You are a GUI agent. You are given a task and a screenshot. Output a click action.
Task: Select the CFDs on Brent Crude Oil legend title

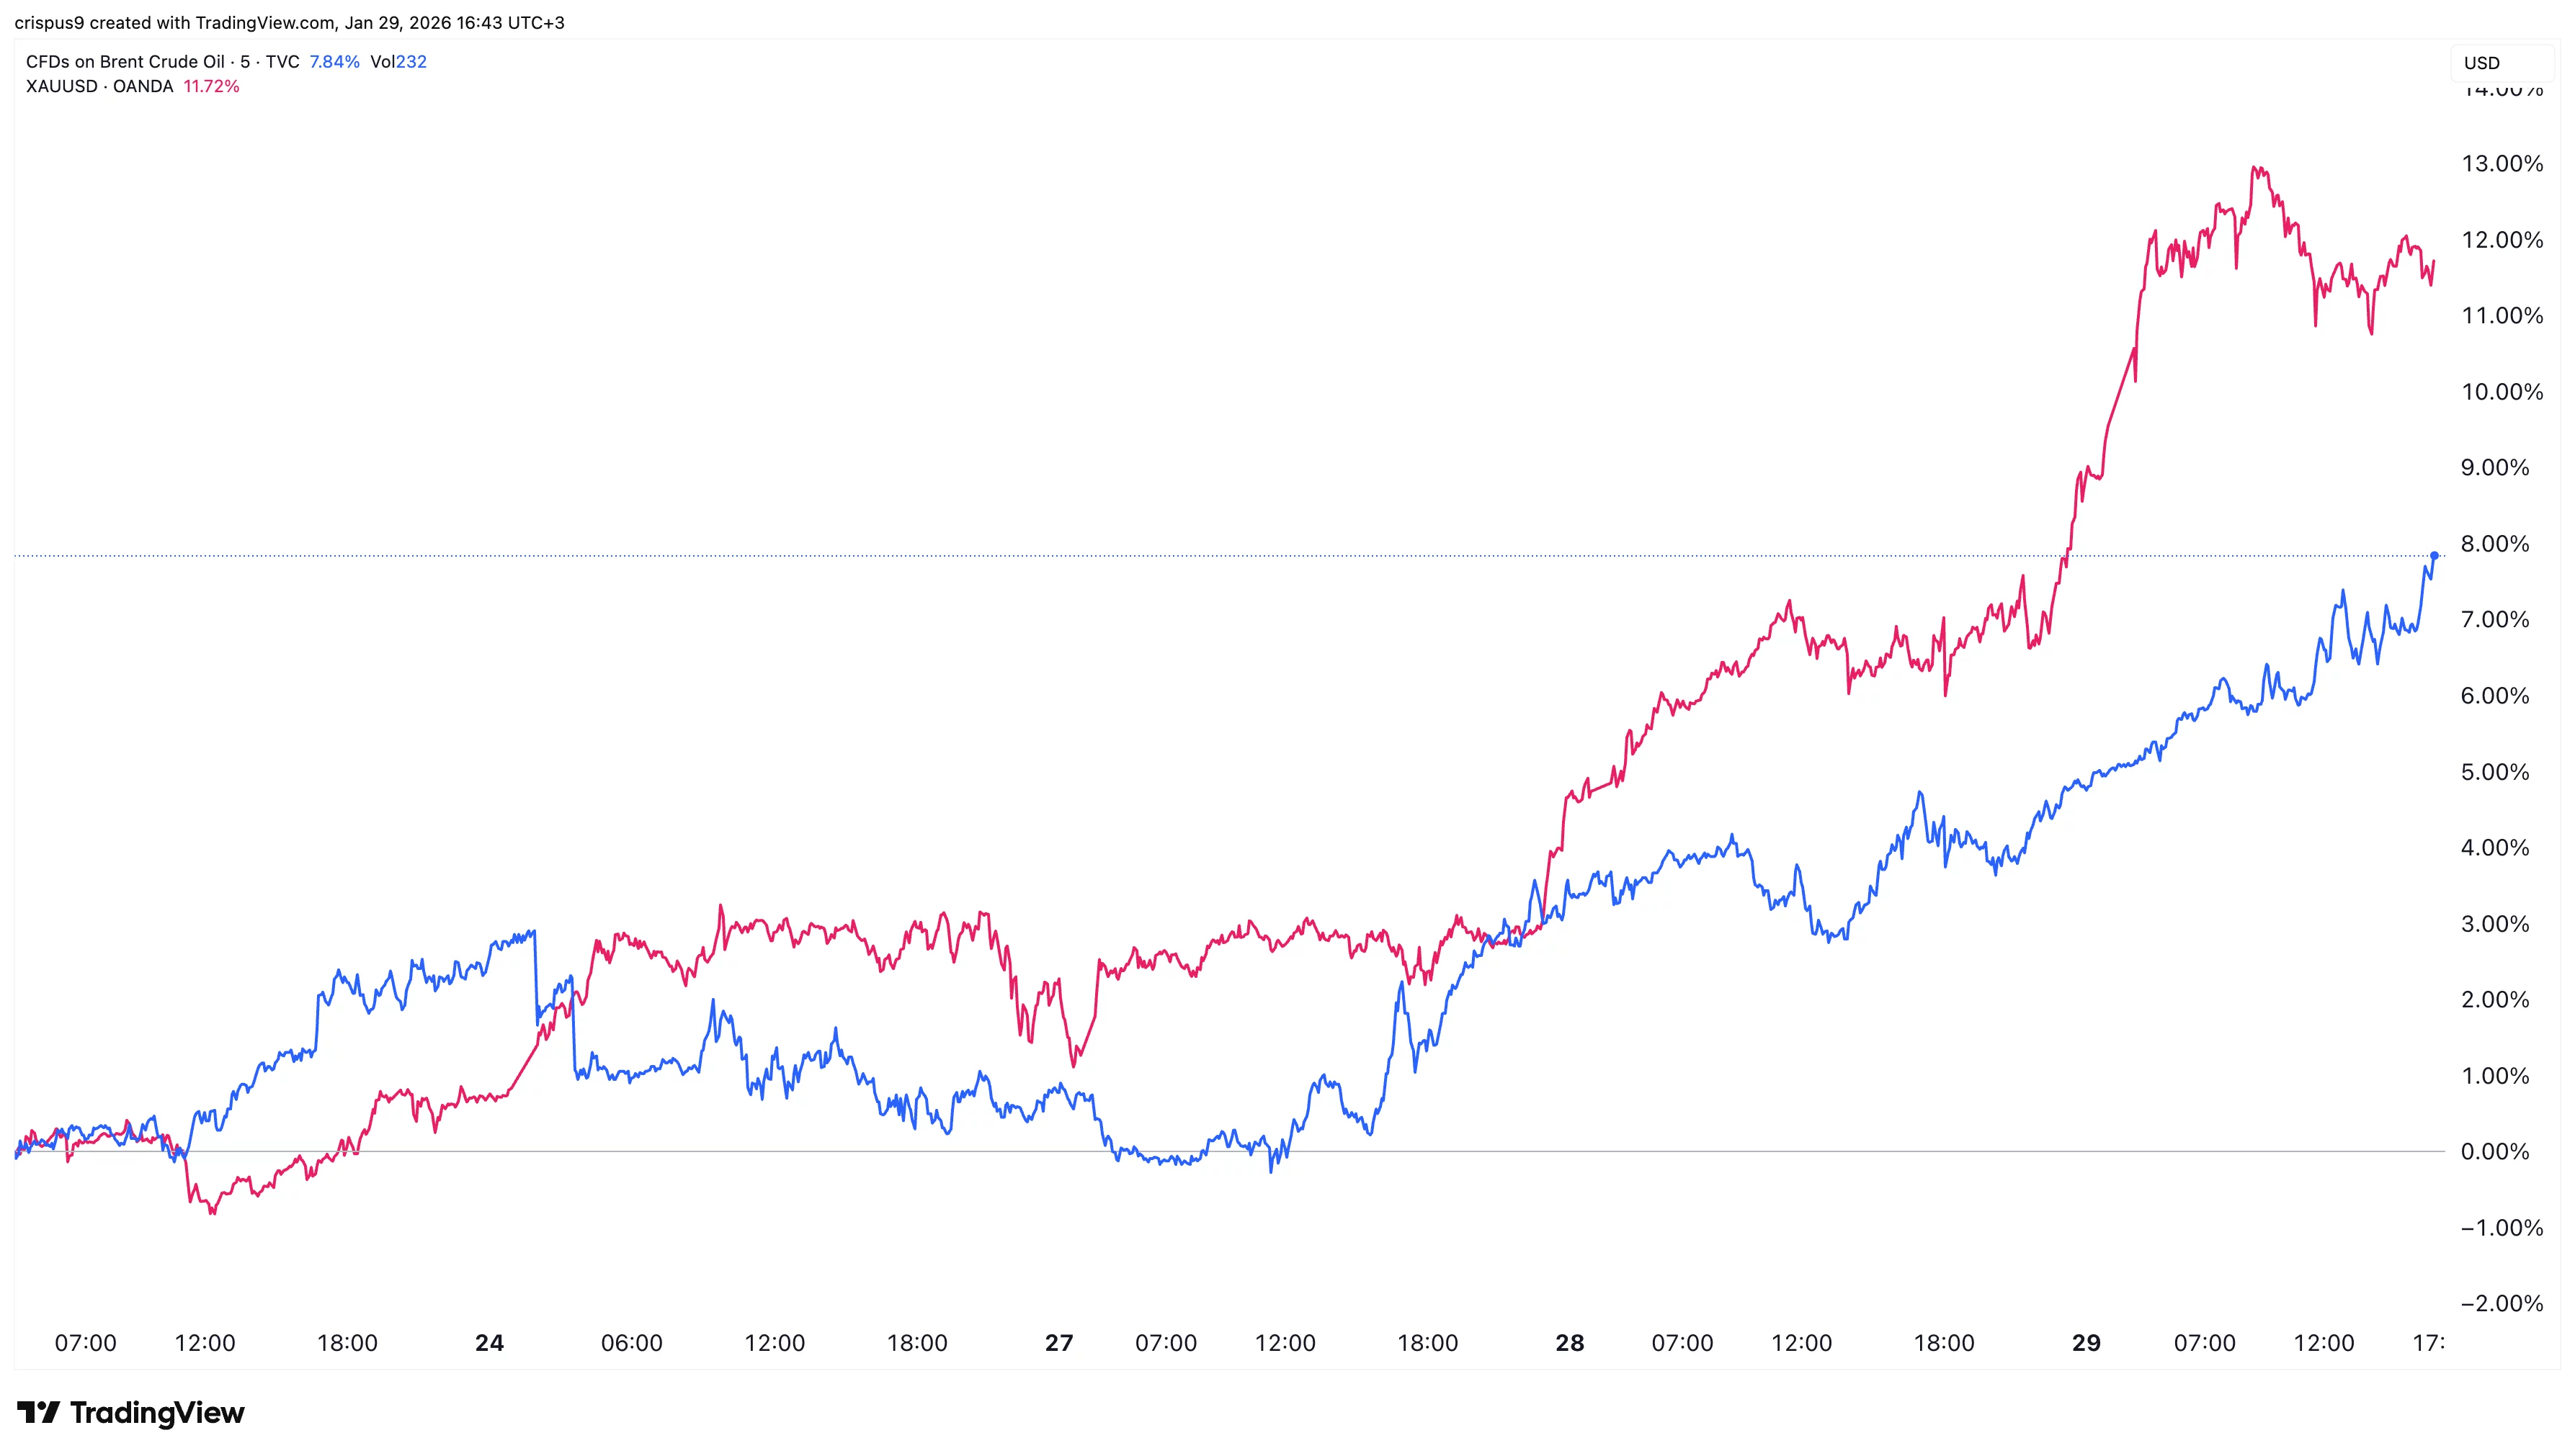pos(125,62)
